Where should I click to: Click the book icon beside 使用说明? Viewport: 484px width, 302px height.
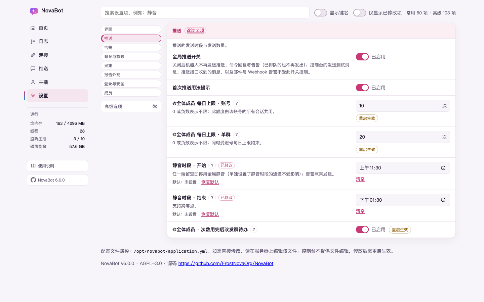coord(33,166)
